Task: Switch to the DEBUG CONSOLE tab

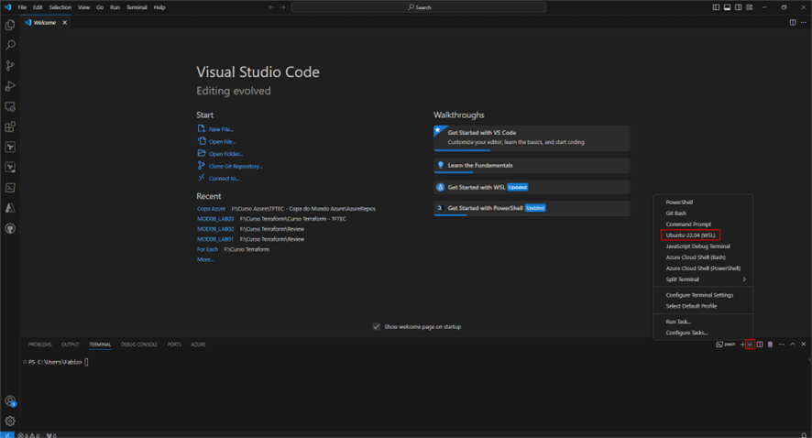Action: point(138,345)
